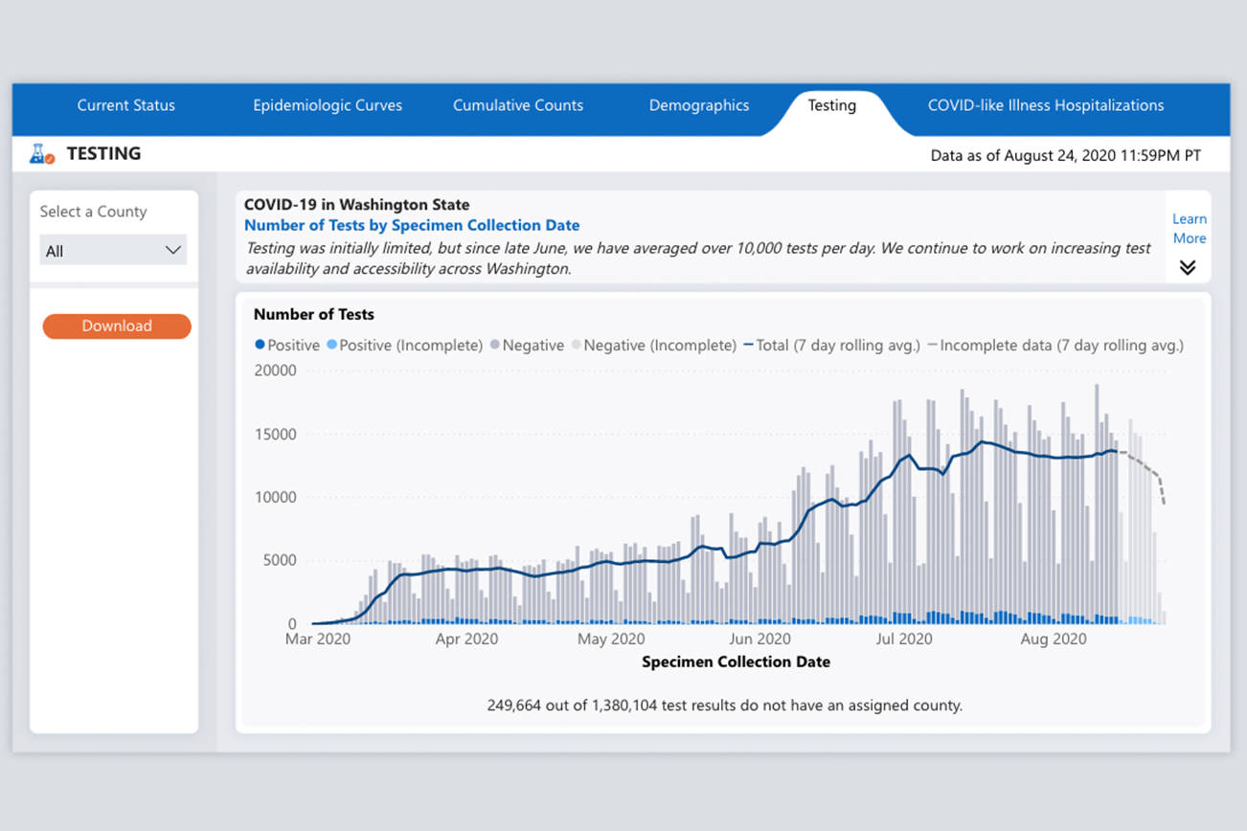
Task: Click the testing flask icon
Action: click(41, 153)
